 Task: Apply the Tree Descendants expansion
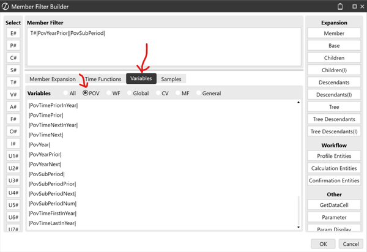(334, 119)
